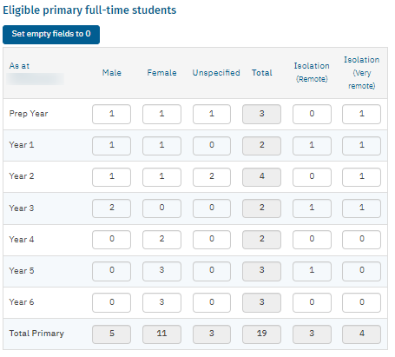This screenshot has width=395, height=357.
Task: Select the Year 4 Female input field
Action: click(x=161, y=240)
